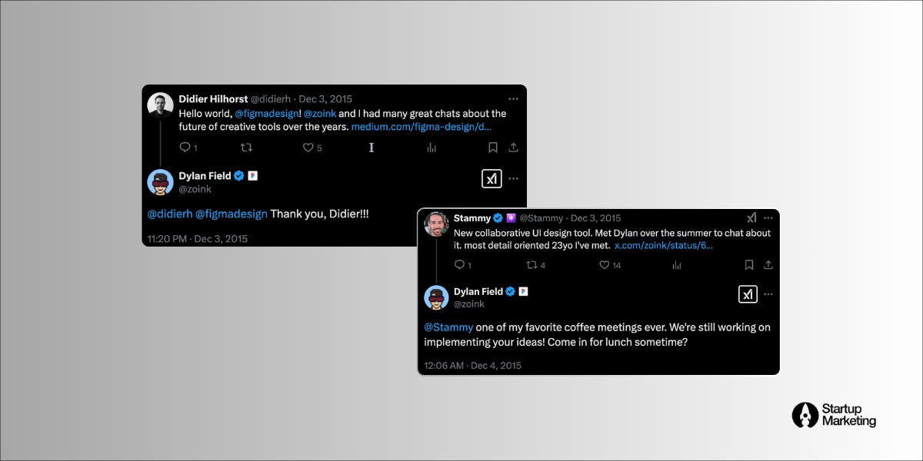
Task: Open more options on Dylan's reply to Didier
Action: tap(513, 178)
